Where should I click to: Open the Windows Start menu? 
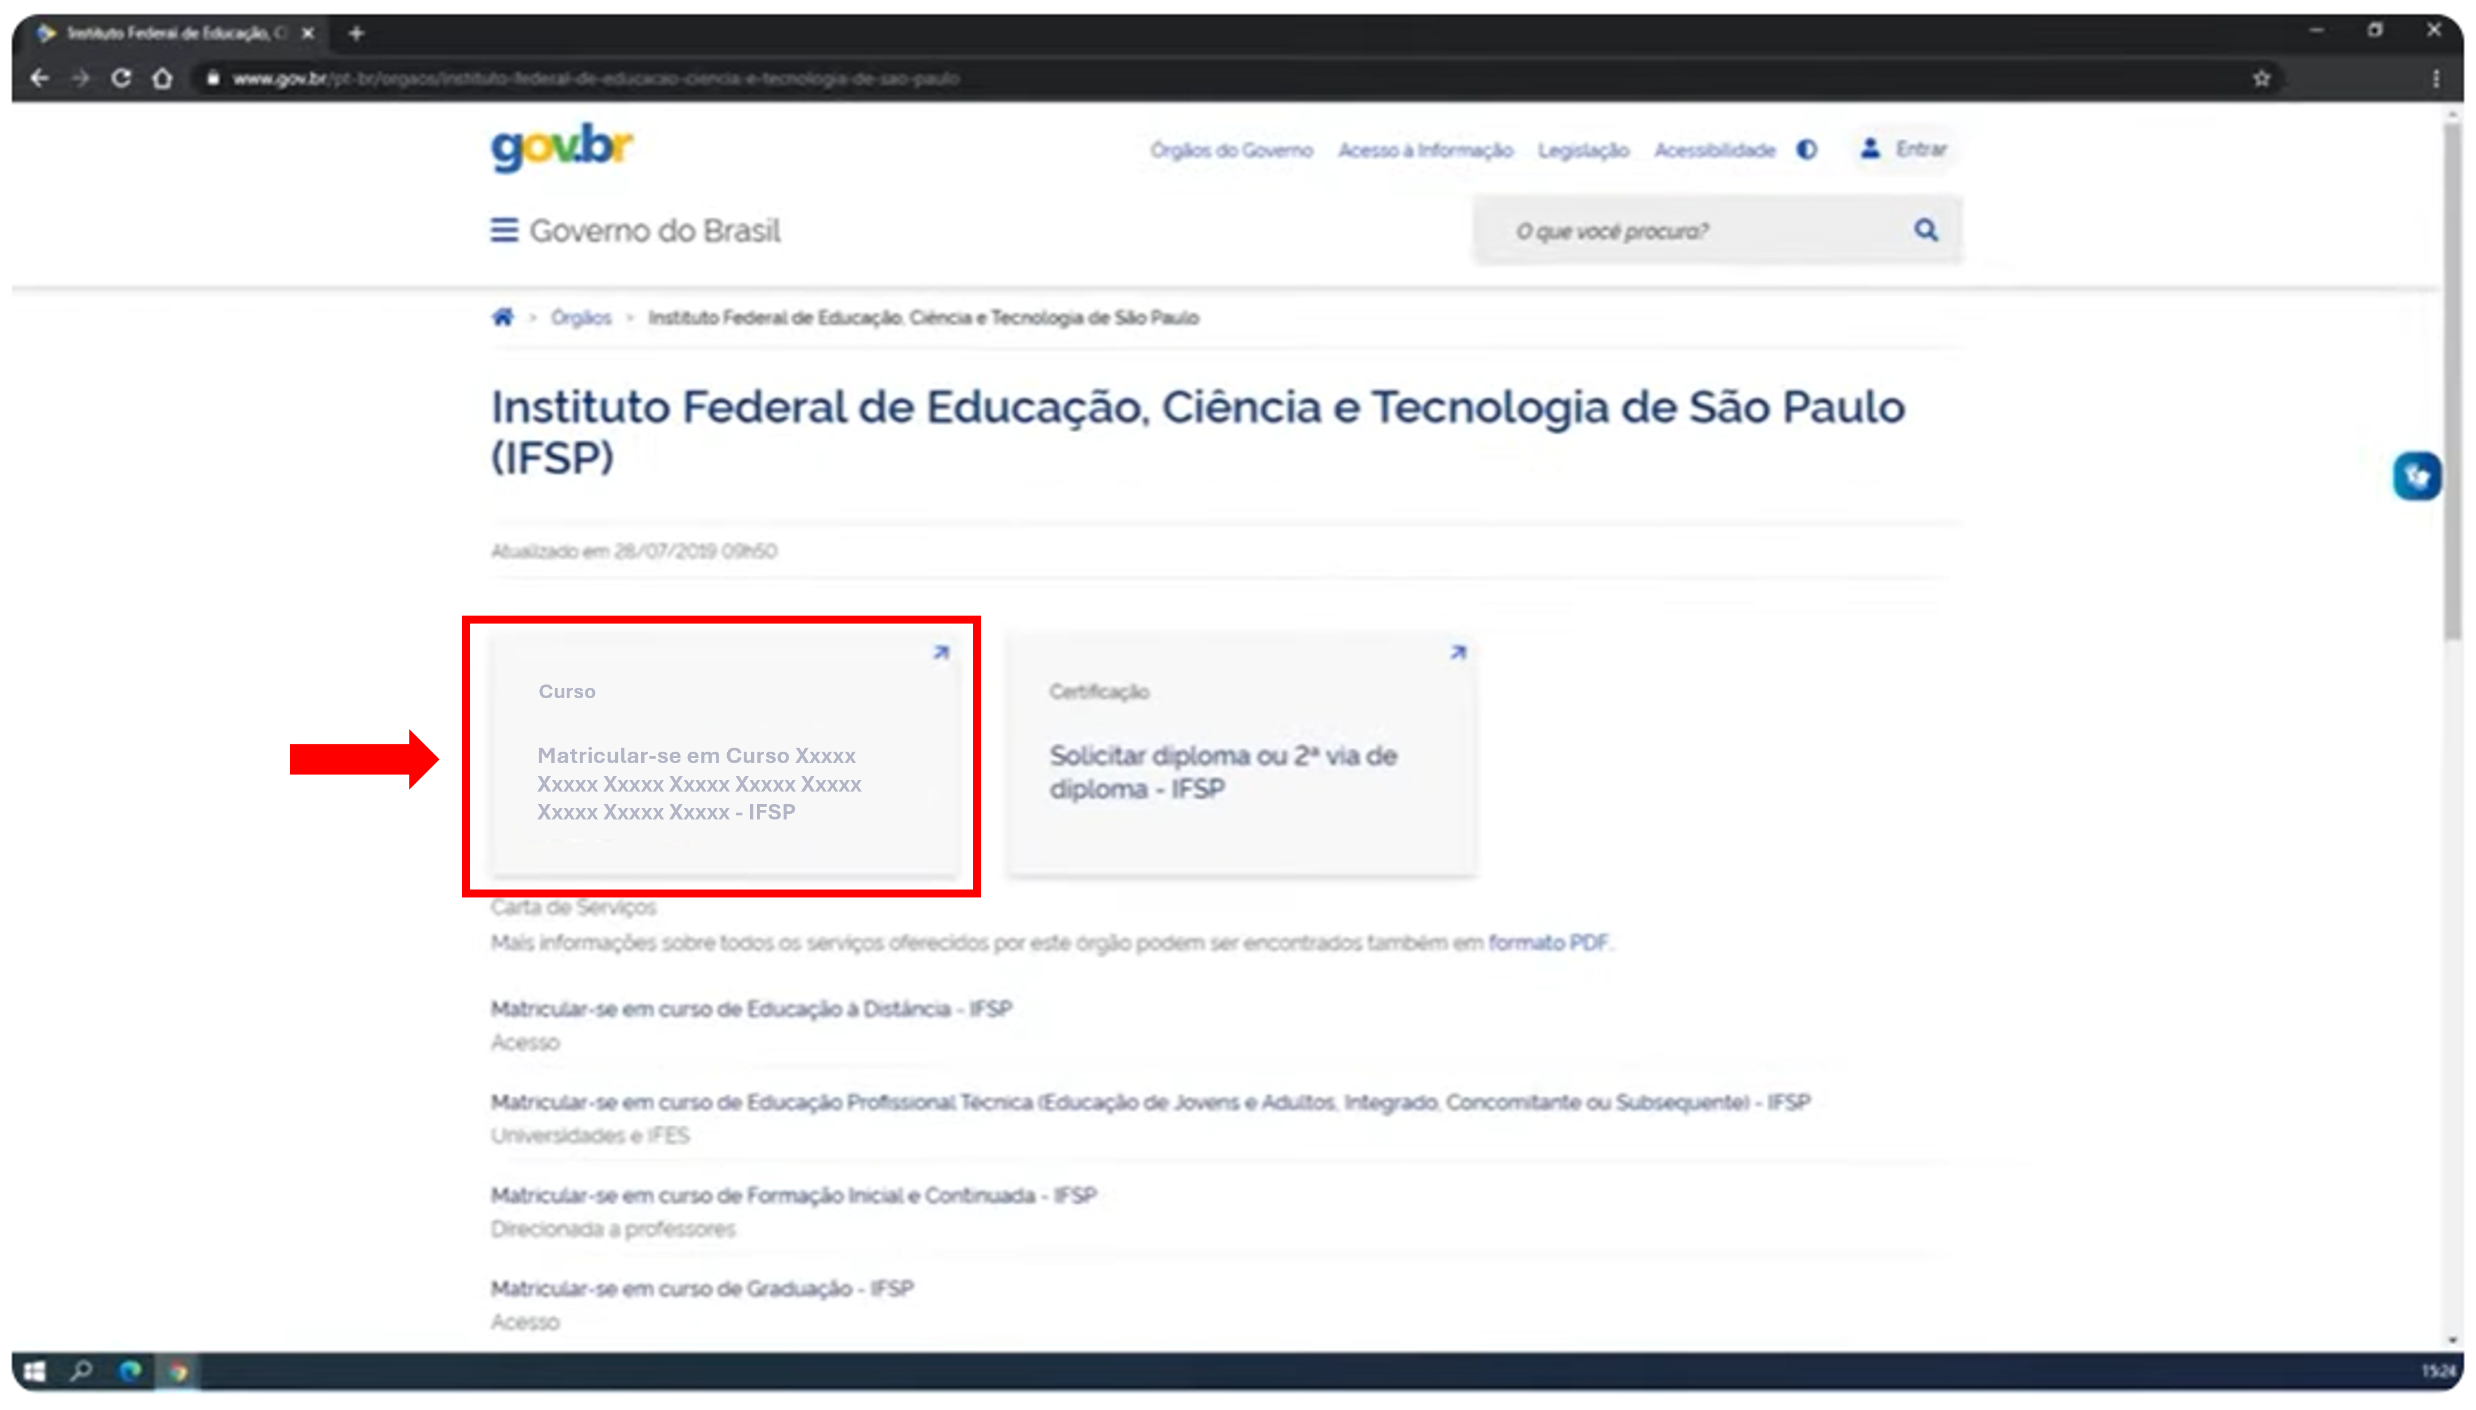coord(34,1371)
